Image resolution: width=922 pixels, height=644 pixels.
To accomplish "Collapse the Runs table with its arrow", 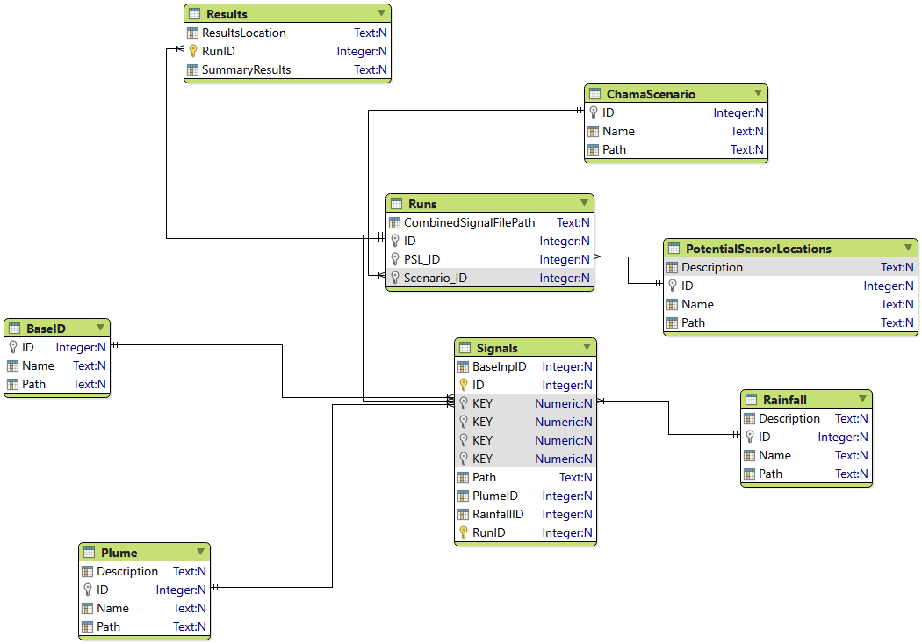I will 584,203.
